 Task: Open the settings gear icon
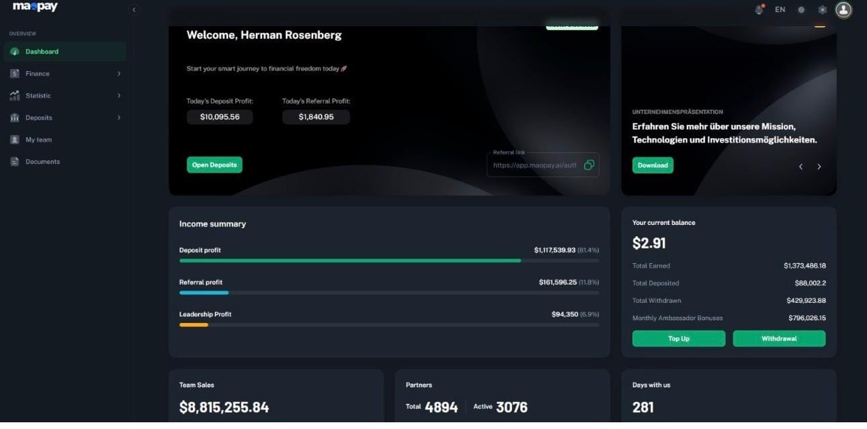[822, 10]
